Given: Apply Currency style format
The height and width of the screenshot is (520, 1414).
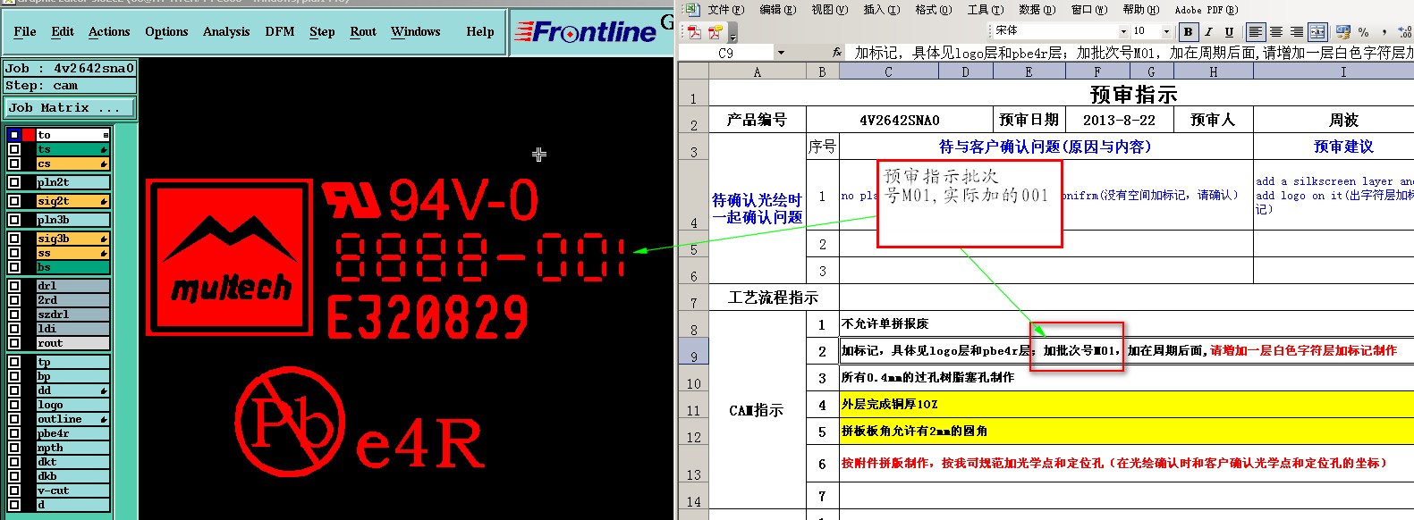Looking at the screenshot, I should (x=1342, y=32).
